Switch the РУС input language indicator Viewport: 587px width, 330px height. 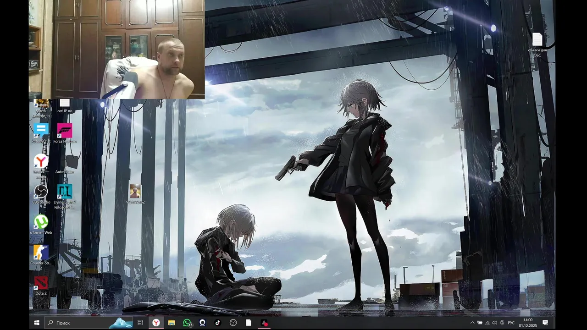pos(511,323)
